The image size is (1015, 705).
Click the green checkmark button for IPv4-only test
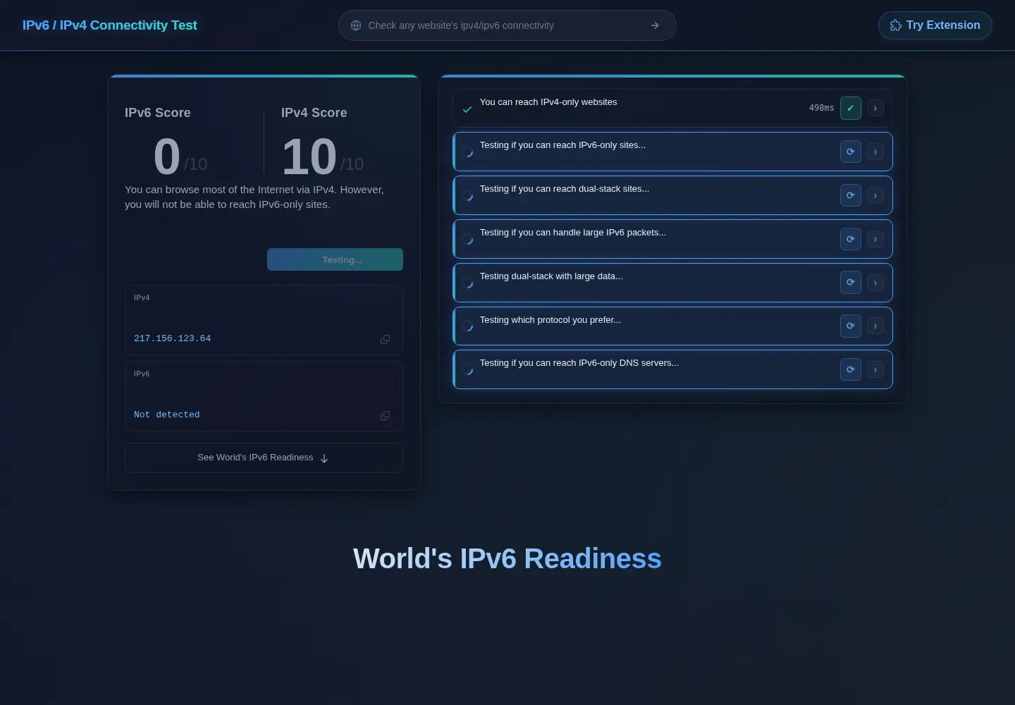[x=851, y=108]
